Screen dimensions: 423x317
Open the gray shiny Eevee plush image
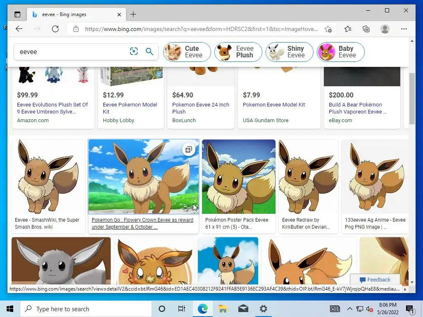(x=61, y=261)
